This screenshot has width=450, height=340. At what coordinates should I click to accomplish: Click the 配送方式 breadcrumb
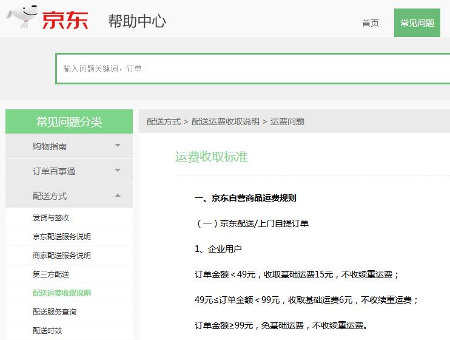click(164, 121)
